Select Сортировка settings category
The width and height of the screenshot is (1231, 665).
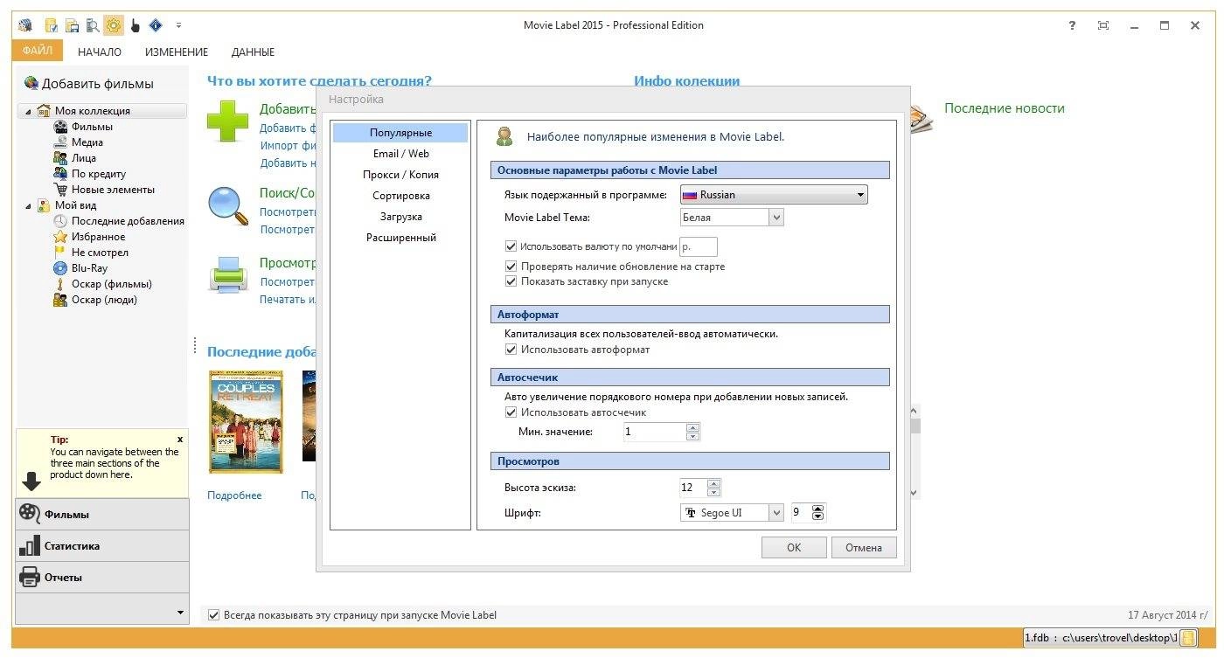(400, 196)
